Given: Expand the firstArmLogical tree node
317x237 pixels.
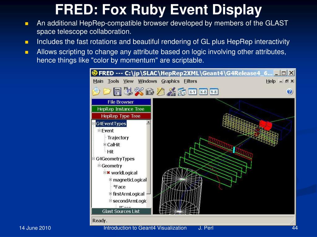Looking at the screenshot, I should coord(111,194).
